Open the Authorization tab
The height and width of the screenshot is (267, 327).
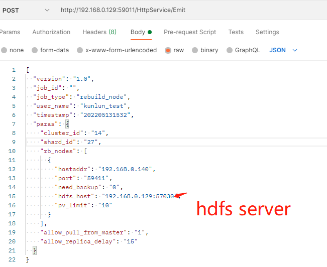pyautogui.click(x=51, y=32)
